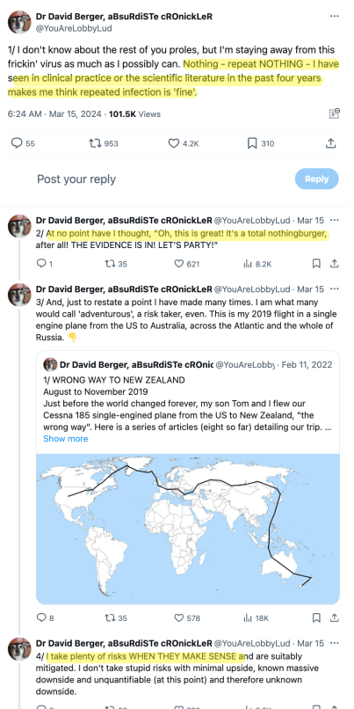The height and width of the screenshot is (709, 354).
Task: Open the world flight route map image
Action: [188, 530]
